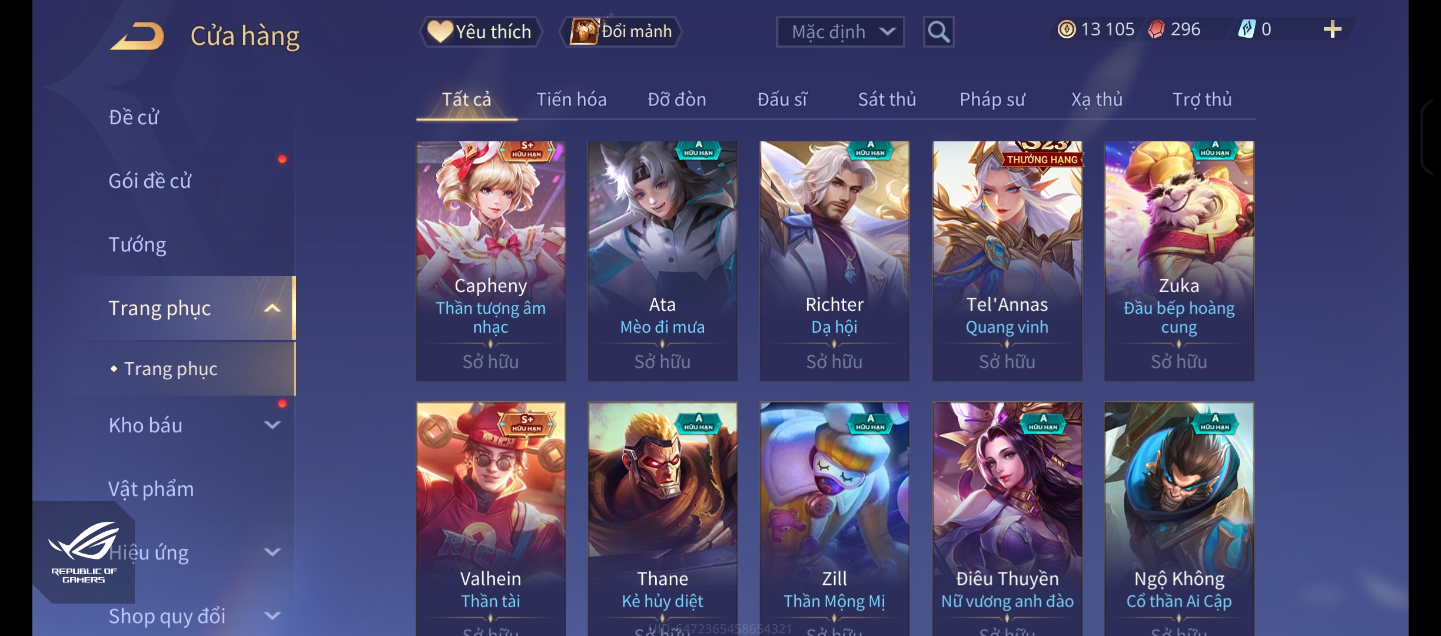The image size is (1441, 636).
Task: Expand the Shop quy đổi section
Action: point(272,615)
